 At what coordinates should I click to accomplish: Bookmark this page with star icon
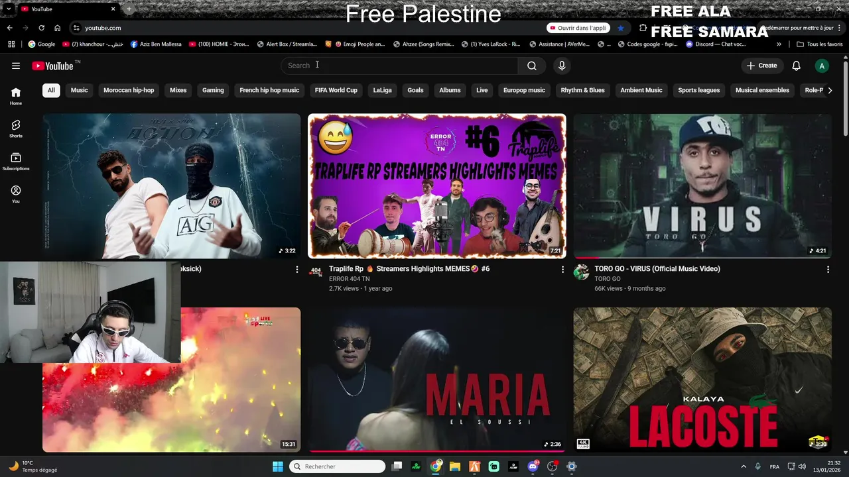621,28
